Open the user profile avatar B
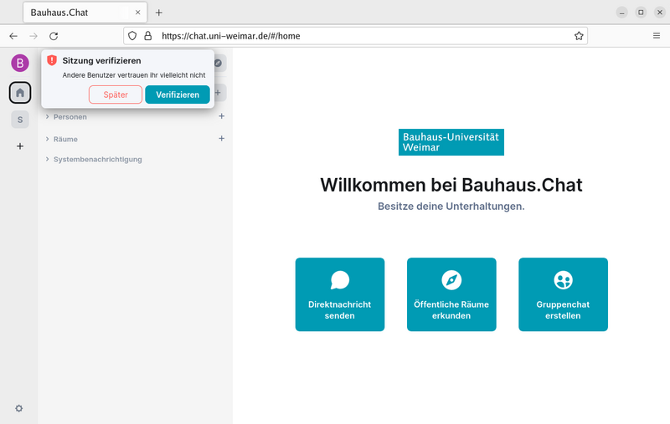The height and width of the screenshot is (424, 670). pyautogui.click(x=19, y=63)
